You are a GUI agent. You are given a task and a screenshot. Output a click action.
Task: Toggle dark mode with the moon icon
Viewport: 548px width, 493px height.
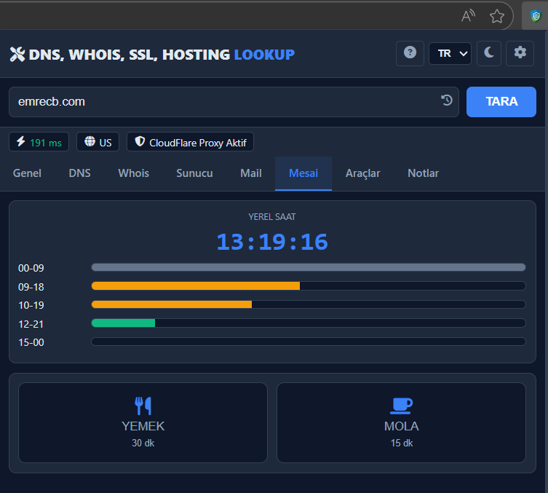489,54
